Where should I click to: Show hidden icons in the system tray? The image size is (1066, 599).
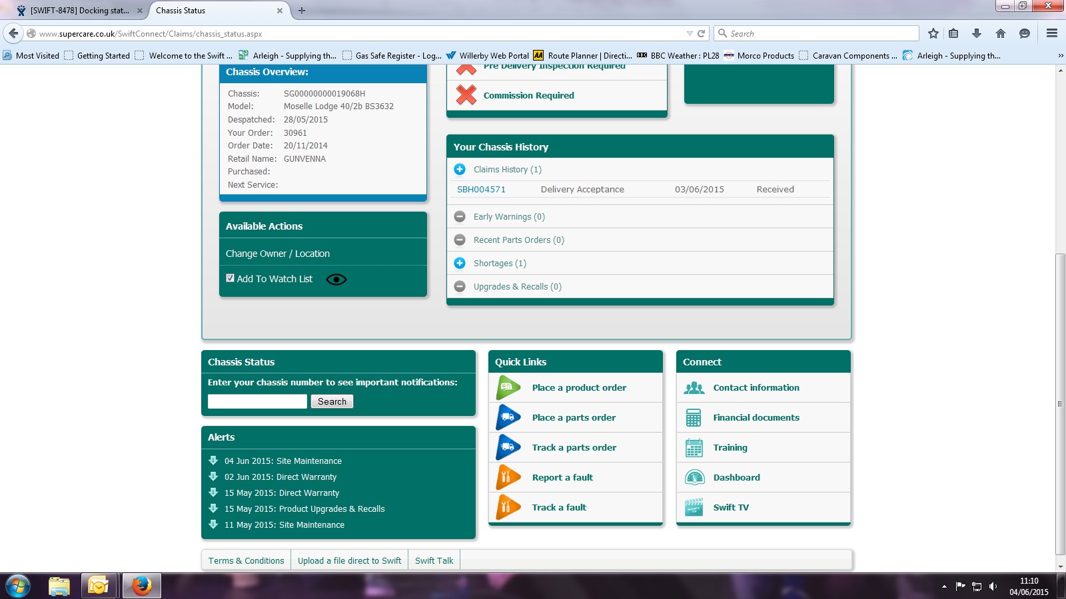tap(944, 586)
